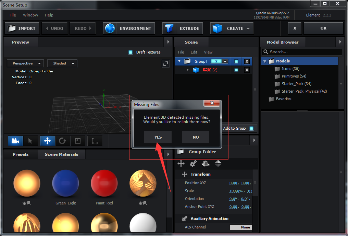Select the Icons (30) folder

(x=287, y=69)
